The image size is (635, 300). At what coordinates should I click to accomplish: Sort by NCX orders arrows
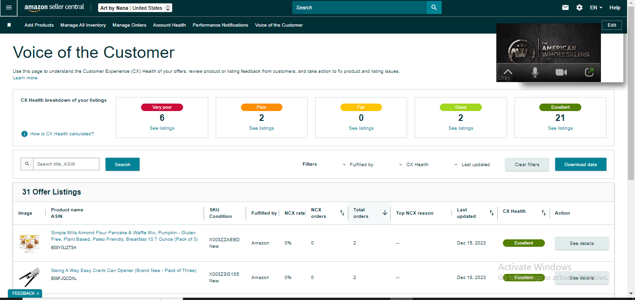click(342, 213)
